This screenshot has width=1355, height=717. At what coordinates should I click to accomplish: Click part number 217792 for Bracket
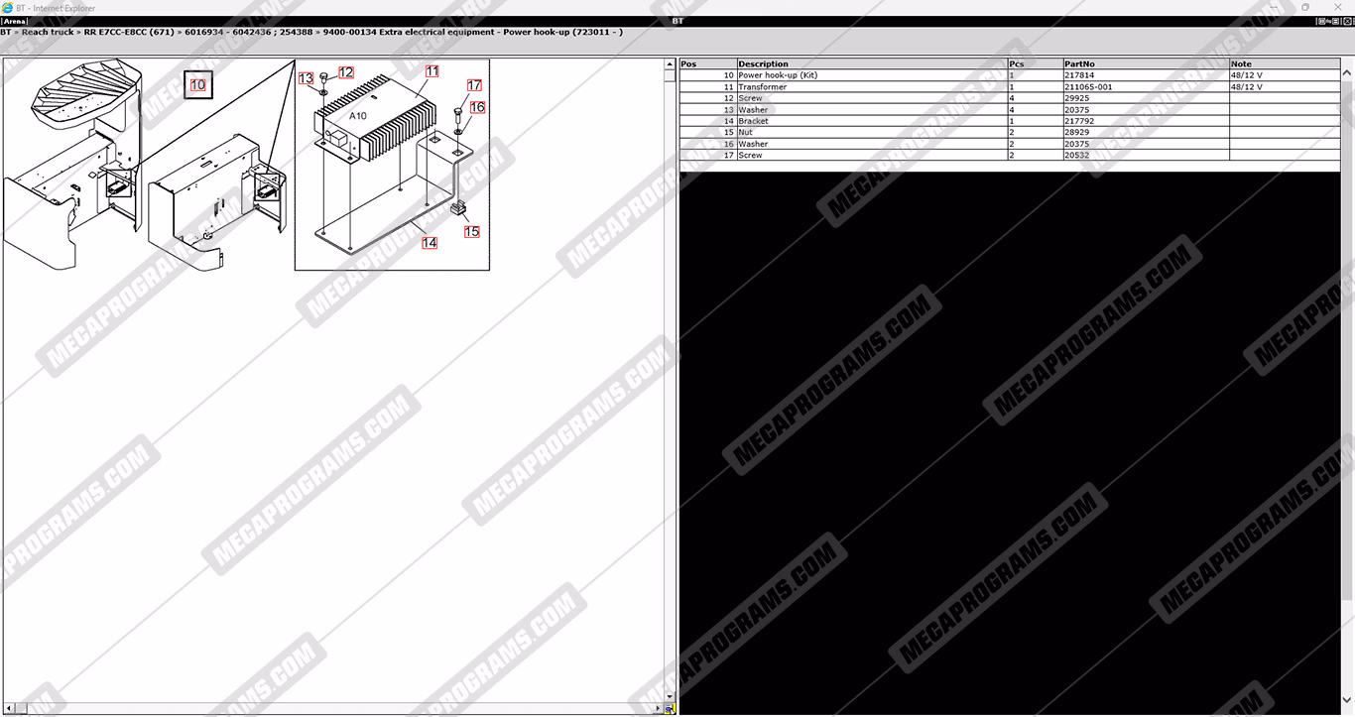[1079, 121]
